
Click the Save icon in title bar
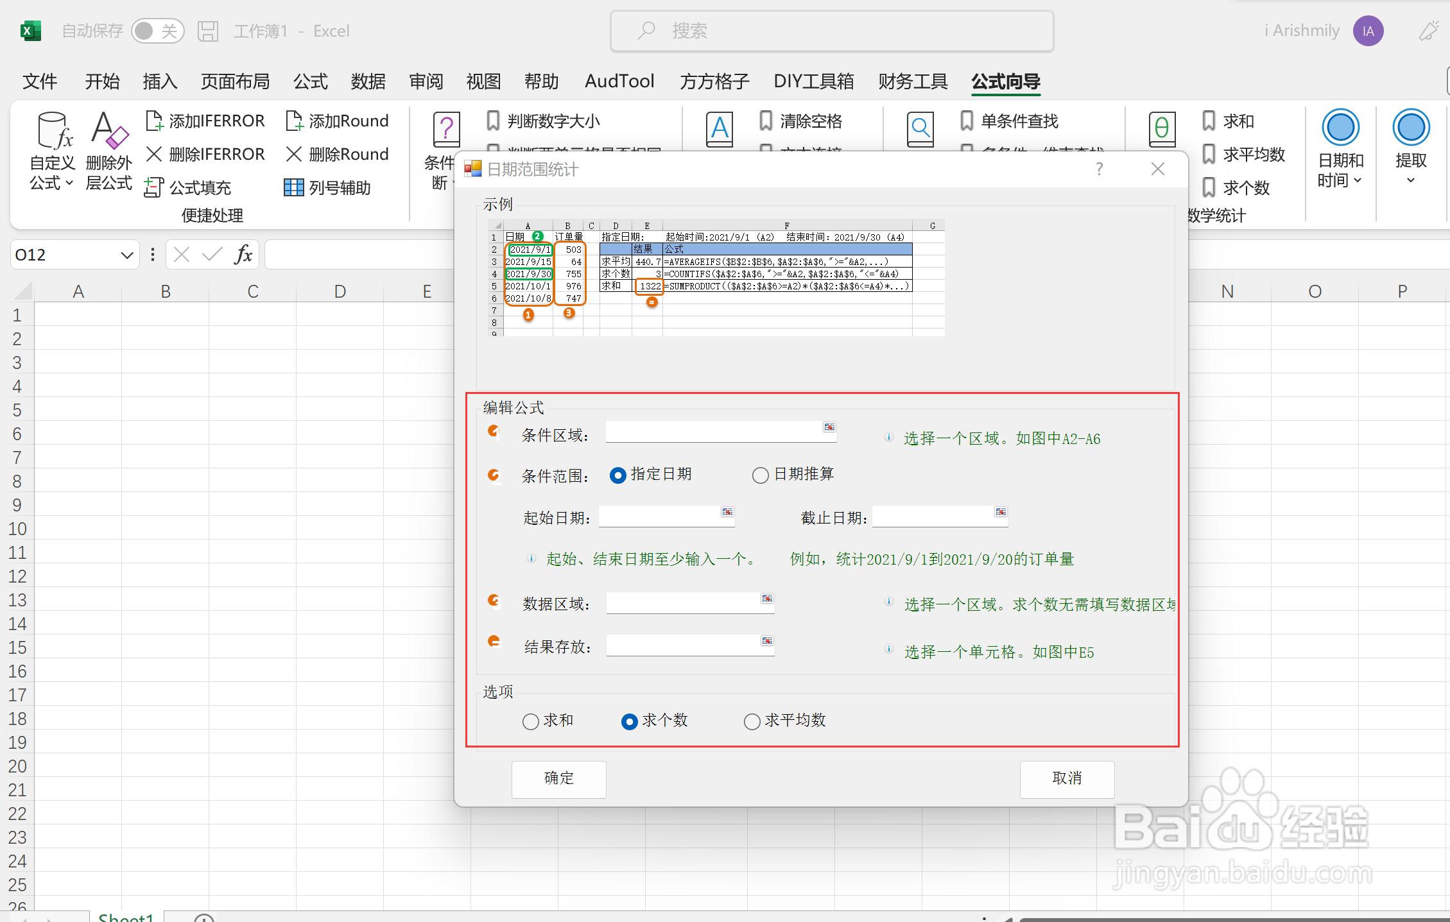click(208, 31)
